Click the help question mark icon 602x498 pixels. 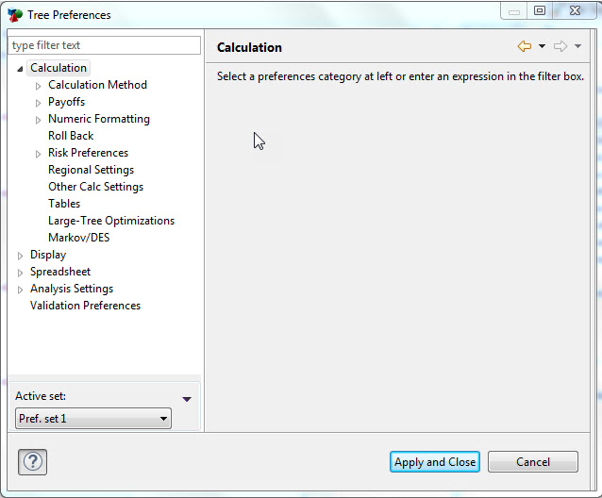point(32,462)
